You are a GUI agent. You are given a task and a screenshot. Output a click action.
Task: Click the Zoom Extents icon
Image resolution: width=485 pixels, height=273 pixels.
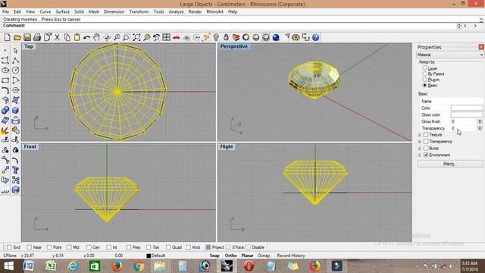coord(136,37)
